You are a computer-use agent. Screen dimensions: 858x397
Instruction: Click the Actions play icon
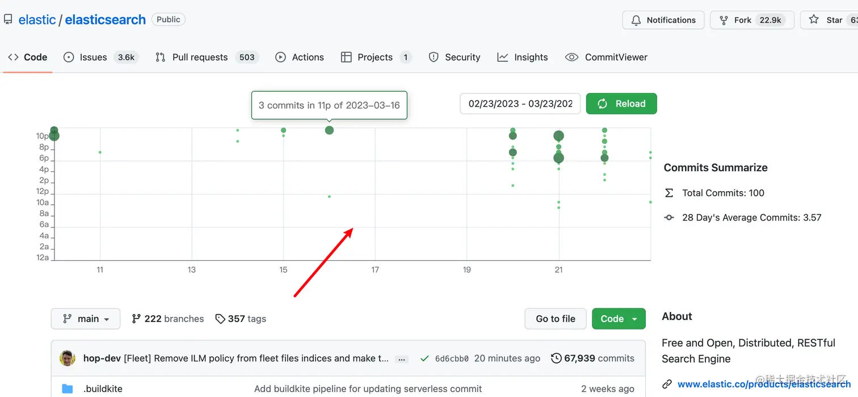280,57
